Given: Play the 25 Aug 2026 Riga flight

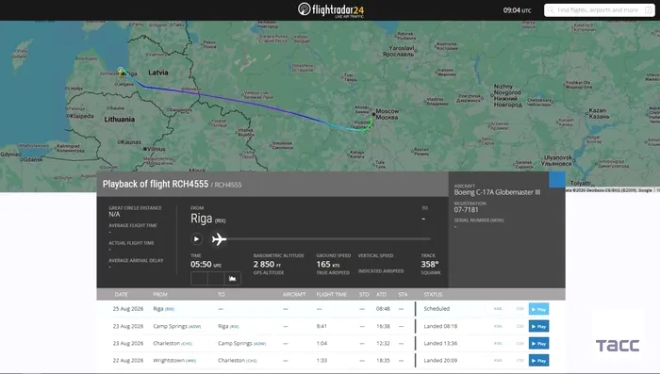Looking at the screenshot, I should pyautogui.click(x=538, y=309).
